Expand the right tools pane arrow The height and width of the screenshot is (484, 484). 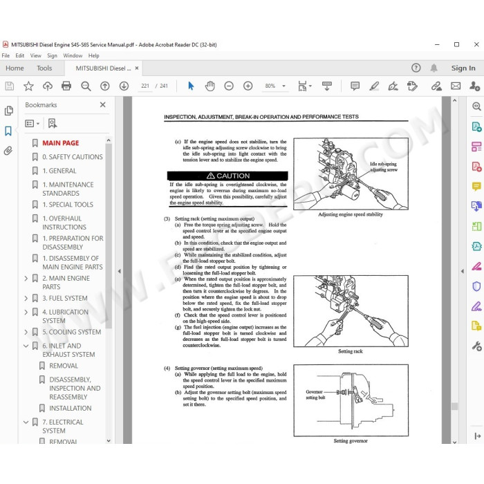click(463, 271)
